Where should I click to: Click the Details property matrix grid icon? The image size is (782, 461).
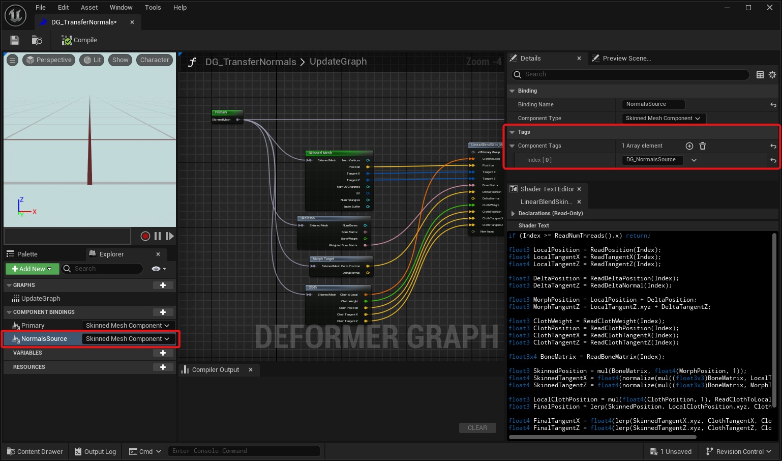coord(760,75)
